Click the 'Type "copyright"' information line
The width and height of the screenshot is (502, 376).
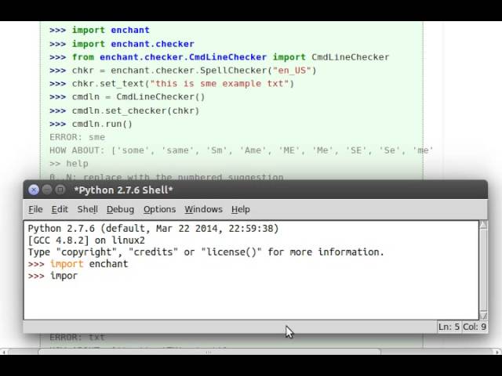point(206,252)
